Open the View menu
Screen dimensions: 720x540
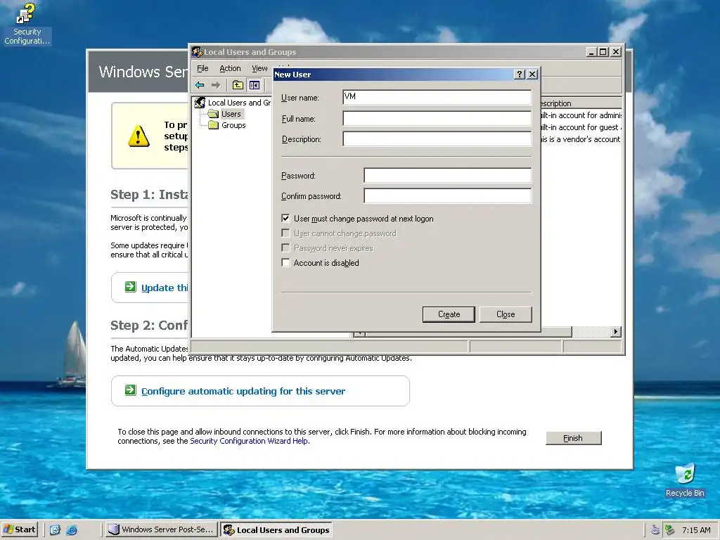(259, 68)
